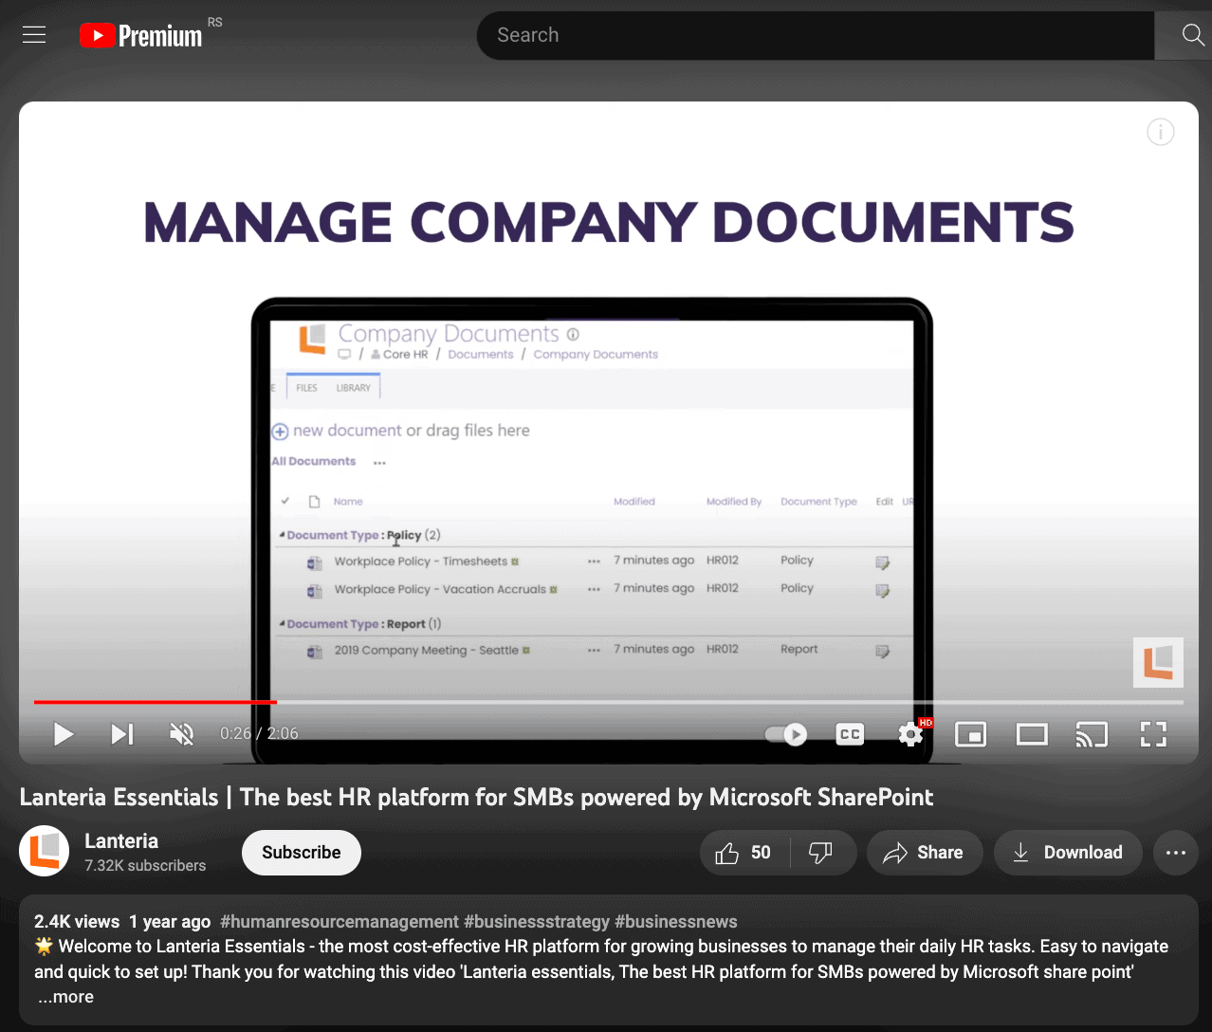1212x1032 pixels.
Task: Click the YouTube Premium logo
Action: tap(140, 36)
